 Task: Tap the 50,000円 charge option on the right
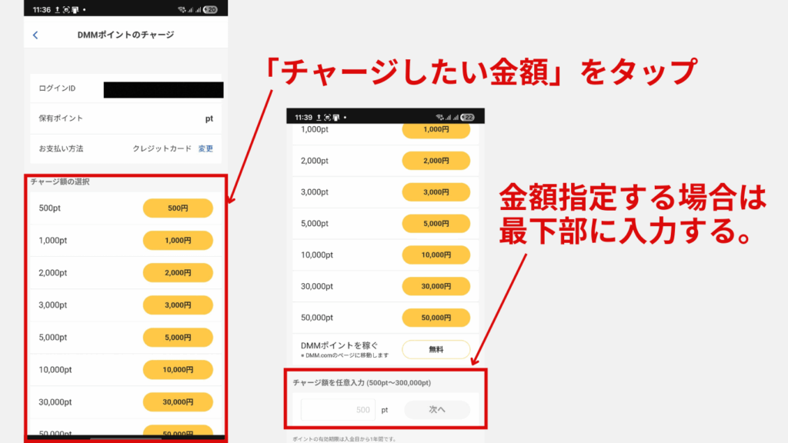436,317
